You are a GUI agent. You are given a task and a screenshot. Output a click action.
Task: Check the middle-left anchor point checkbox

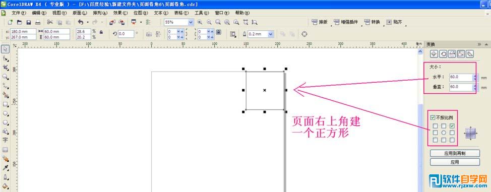[435, 133]
